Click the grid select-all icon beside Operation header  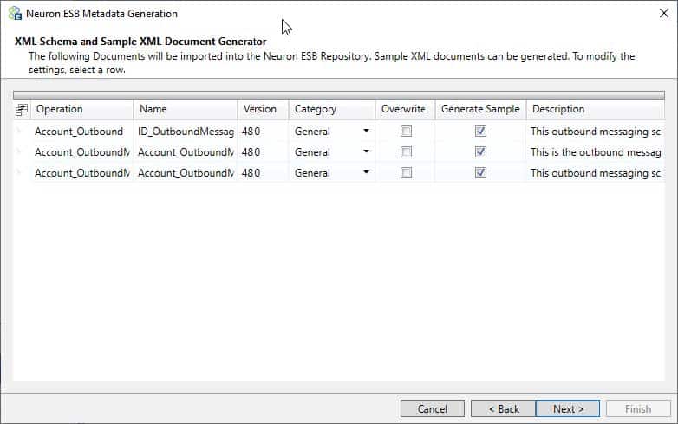pyautogui.click(x=21, y=110)
